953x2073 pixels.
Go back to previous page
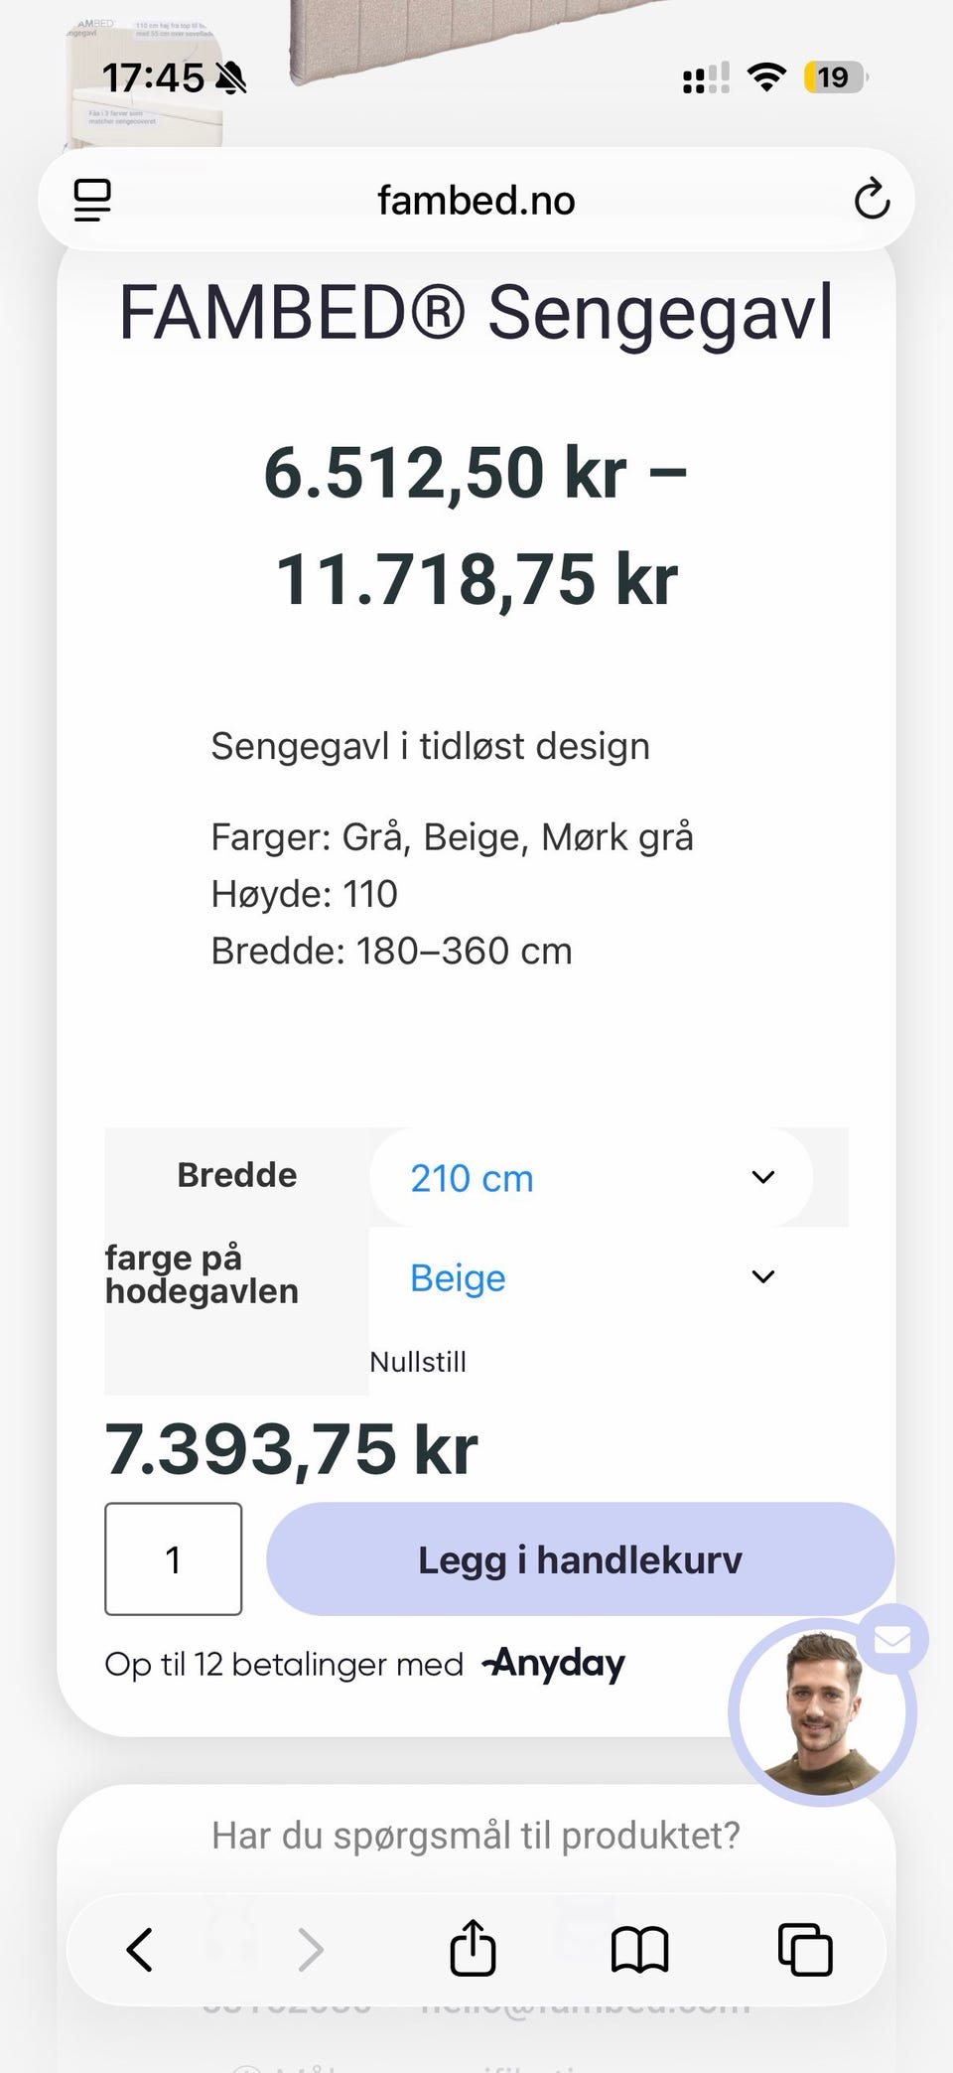pos(140,1949)
